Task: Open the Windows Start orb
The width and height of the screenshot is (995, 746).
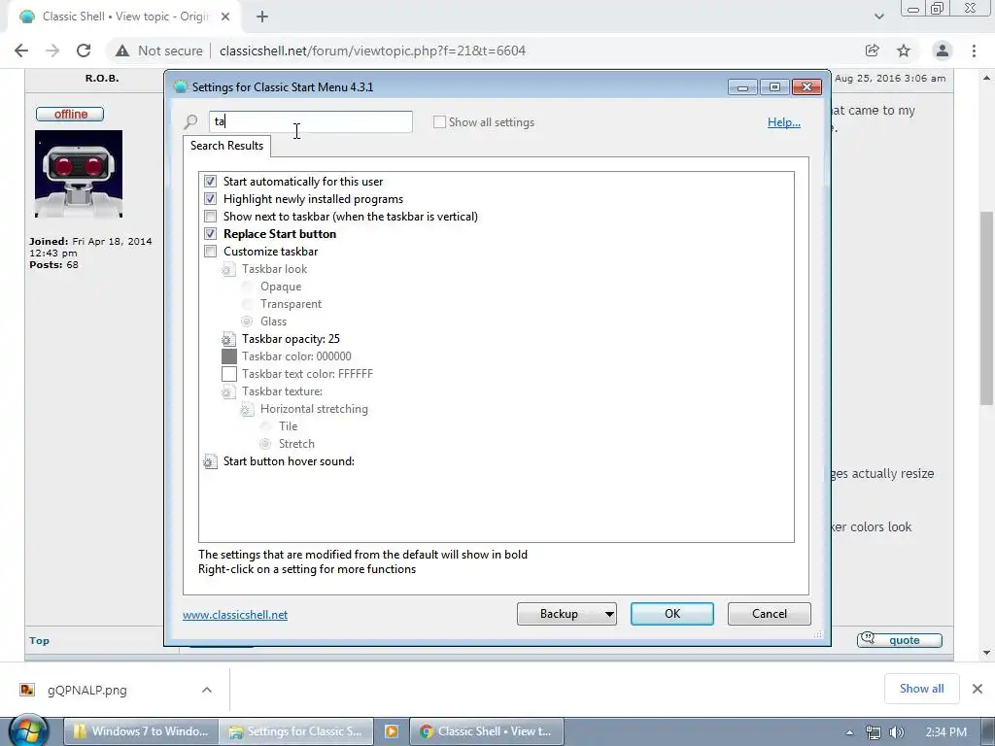Action: [x=28, y=730]
